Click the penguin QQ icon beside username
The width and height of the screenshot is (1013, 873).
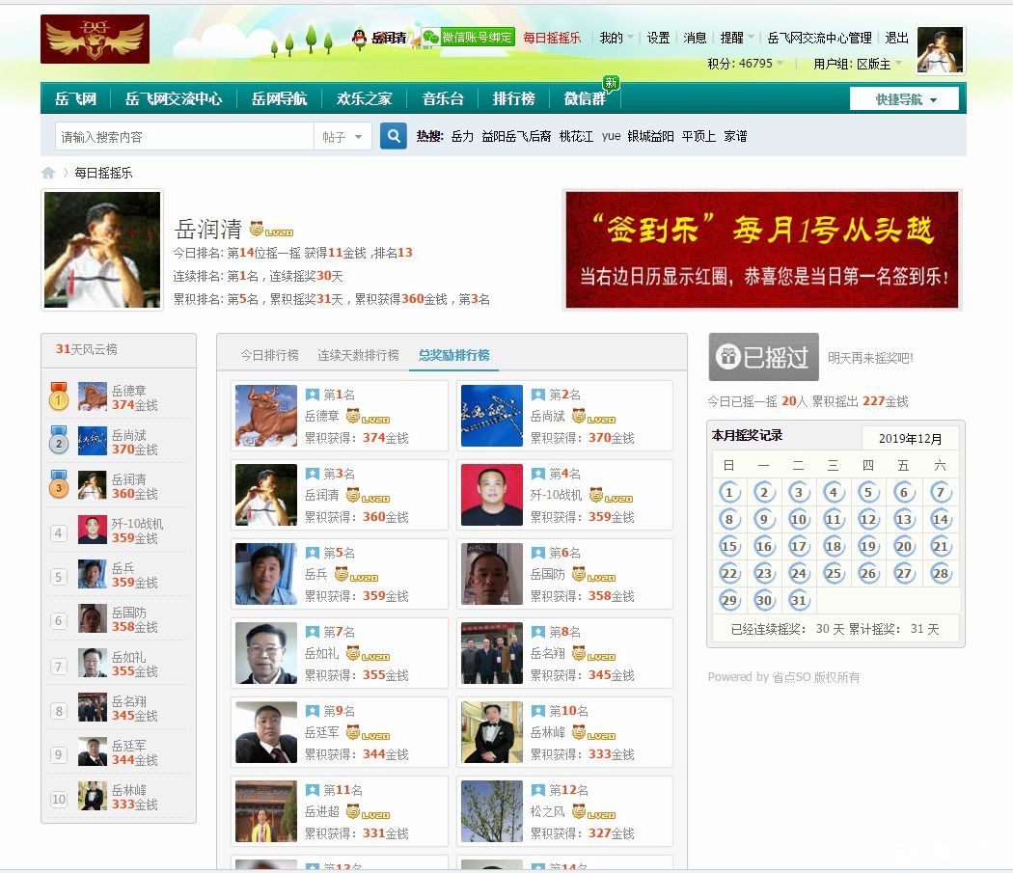359,38
